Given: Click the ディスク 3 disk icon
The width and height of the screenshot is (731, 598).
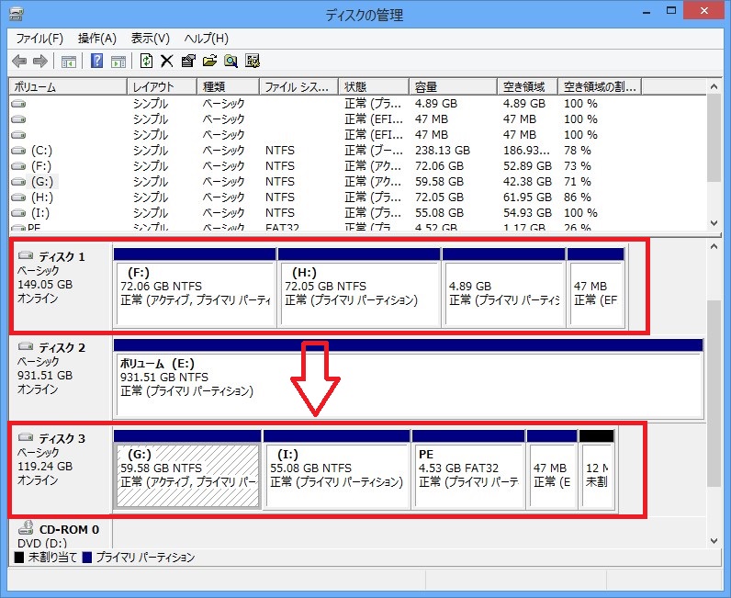Looking at the screenshot, I should [26, 437].
